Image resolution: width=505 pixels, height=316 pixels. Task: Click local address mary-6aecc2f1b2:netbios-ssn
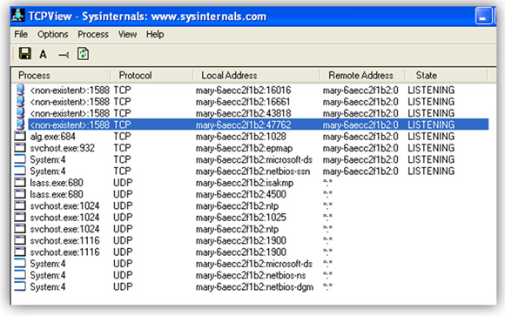(252, 171)
